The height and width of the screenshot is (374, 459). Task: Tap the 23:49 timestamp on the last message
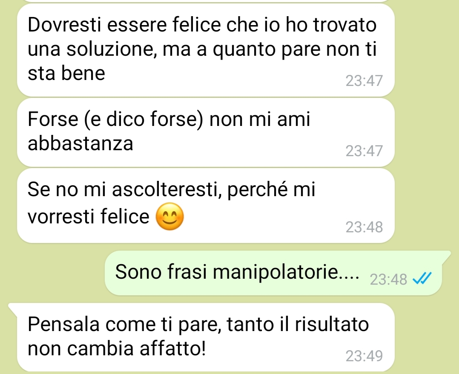(364, 356)
